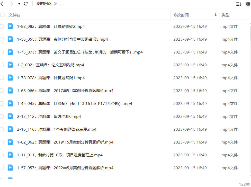This screenshot has height=187, width=251.
Task: Go back with the left arrow
Action: click(2, 4)
